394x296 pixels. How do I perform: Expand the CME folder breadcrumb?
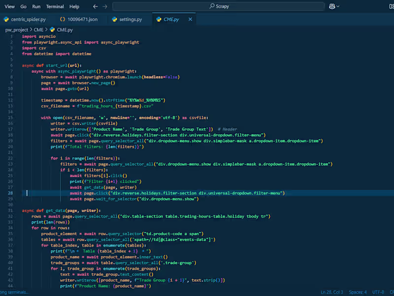(x=38, y=30)
